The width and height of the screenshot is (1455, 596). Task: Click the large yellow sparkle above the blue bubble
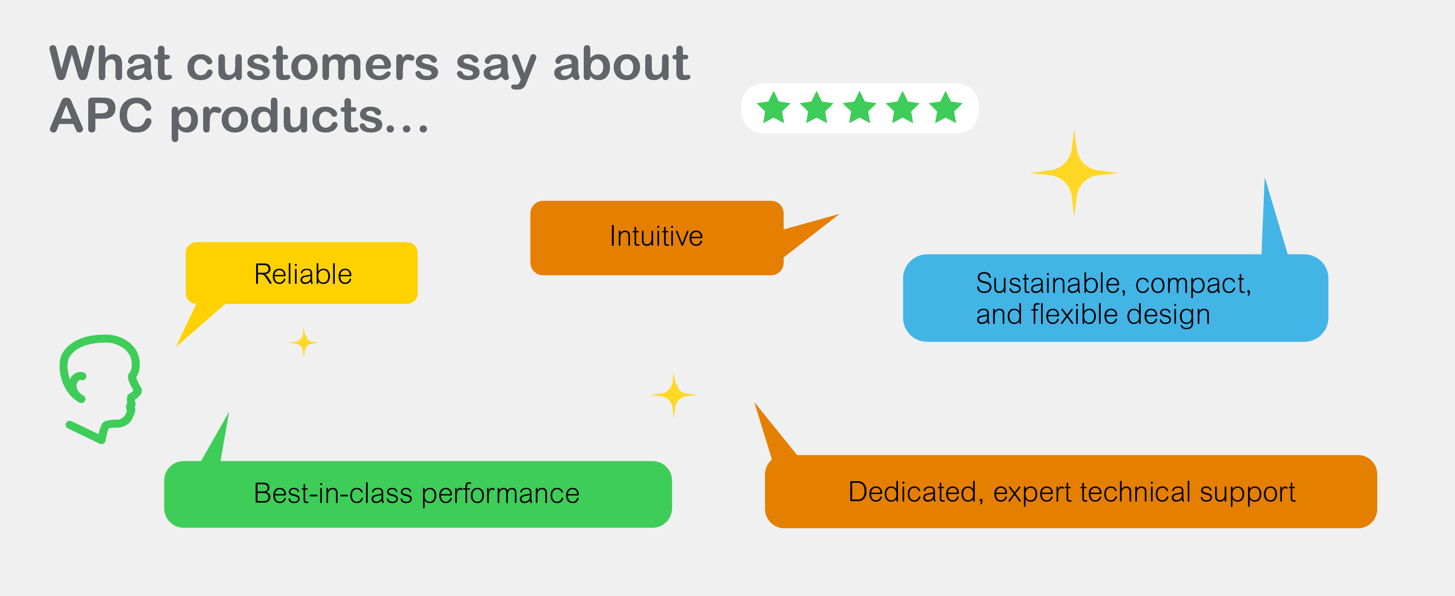pos(1074,173)
